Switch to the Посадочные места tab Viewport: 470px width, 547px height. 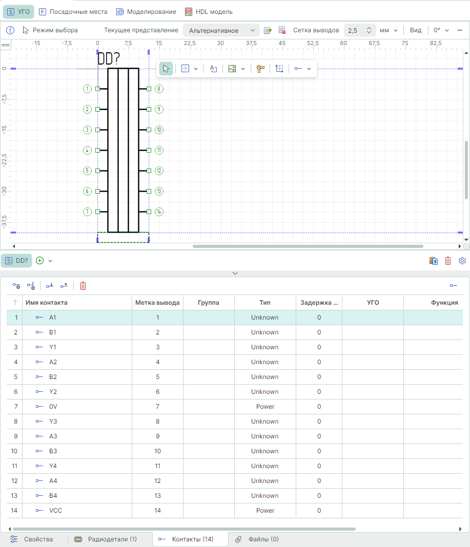73,11
